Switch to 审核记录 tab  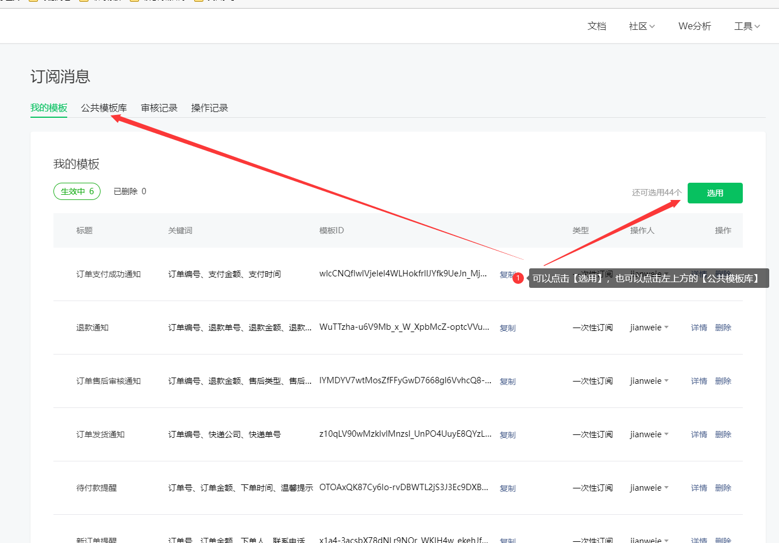[x=159, y=108]
